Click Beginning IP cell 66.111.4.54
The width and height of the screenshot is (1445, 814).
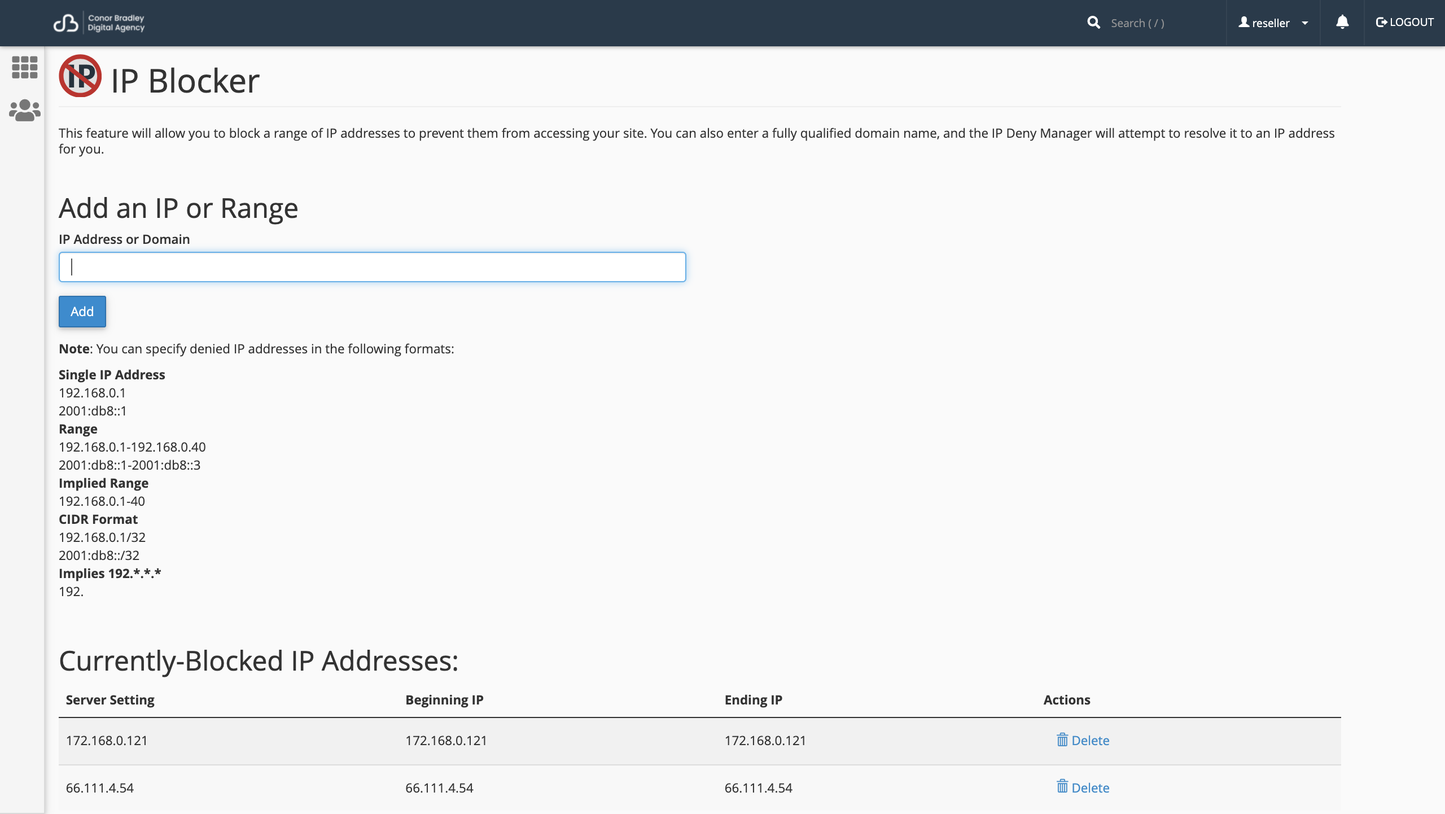(439, 787)
